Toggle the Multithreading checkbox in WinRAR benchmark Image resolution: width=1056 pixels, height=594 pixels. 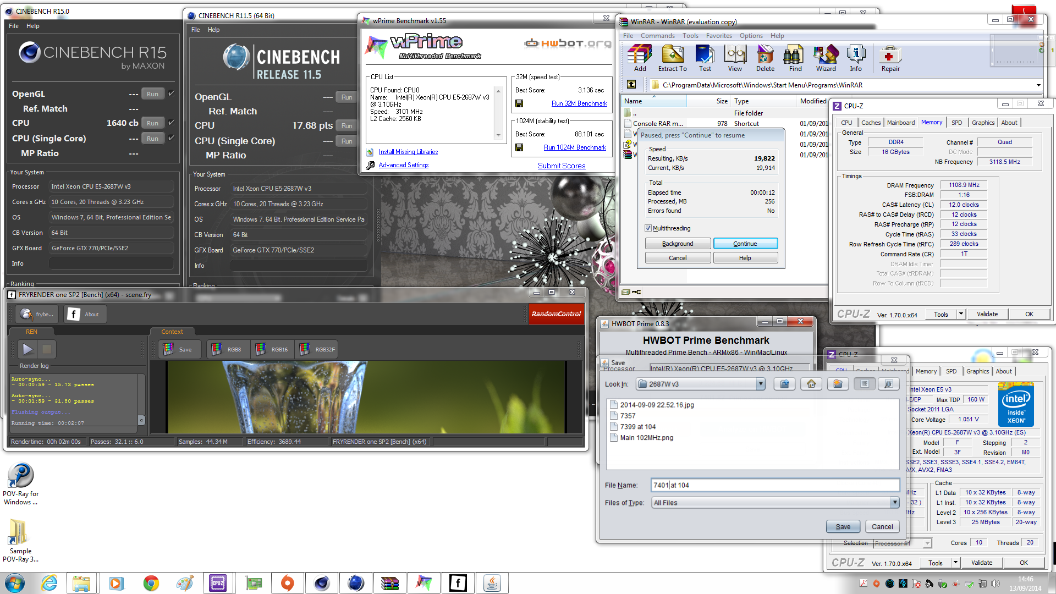pyautogui.click(x=648, y=228)
